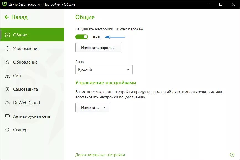Go back via Назад

click(16, 17)
